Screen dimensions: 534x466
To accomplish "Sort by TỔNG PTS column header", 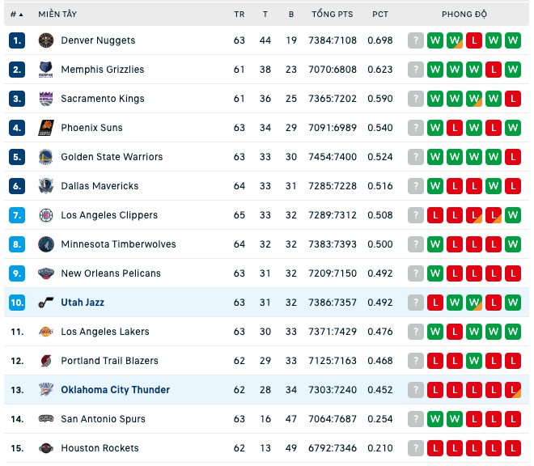I will (x=333, y=15).
